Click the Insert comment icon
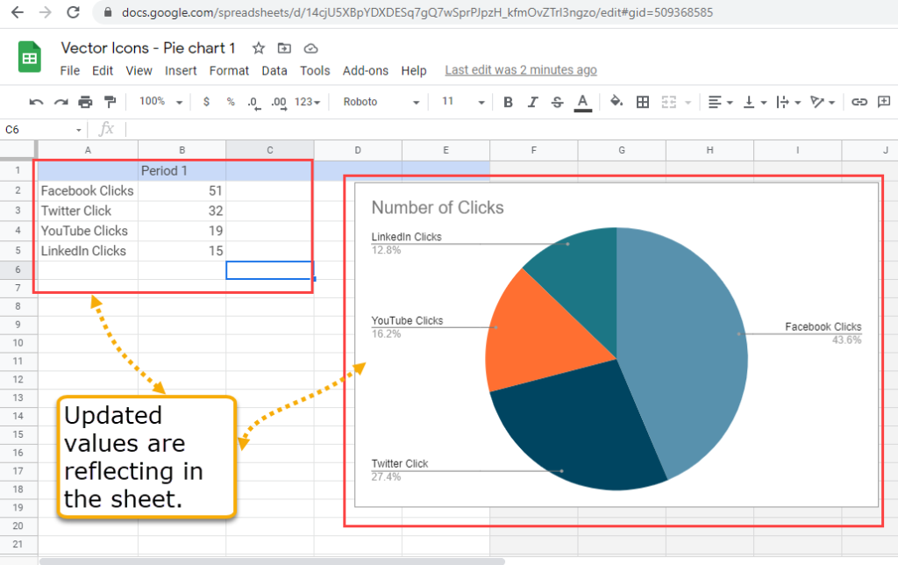Viewport: 898px width, 565px height. [x=884, y=102]
